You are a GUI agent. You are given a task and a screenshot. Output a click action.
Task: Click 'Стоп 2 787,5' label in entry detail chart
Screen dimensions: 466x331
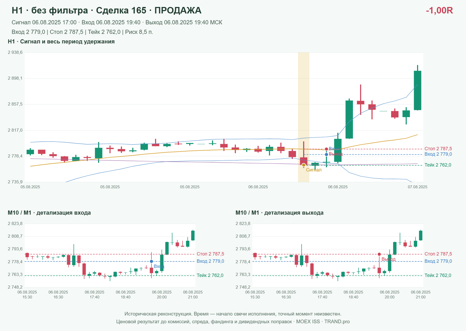(210, 254)
